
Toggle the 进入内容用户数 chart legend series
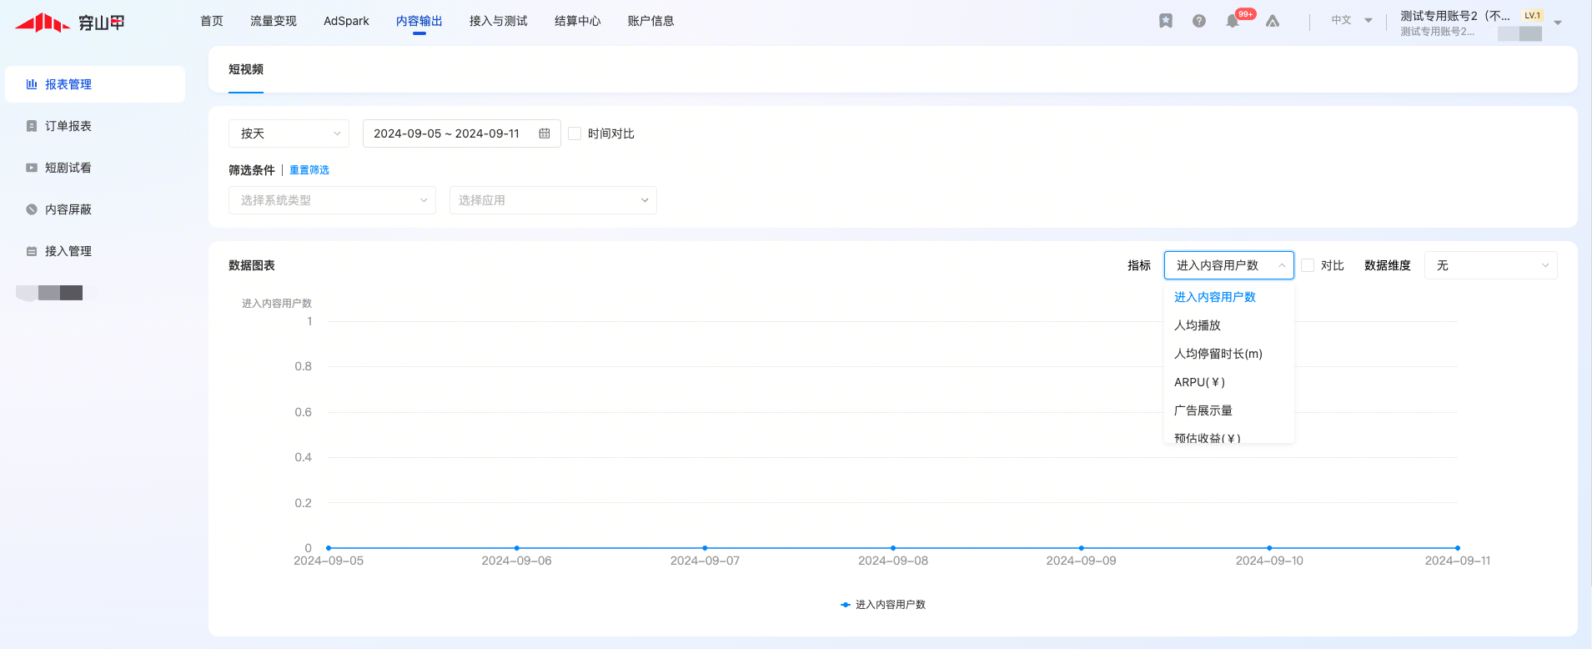tap(883, 605)
